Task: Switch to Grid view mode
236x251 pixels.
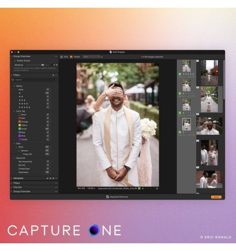Action: click(x=64, y=57)
